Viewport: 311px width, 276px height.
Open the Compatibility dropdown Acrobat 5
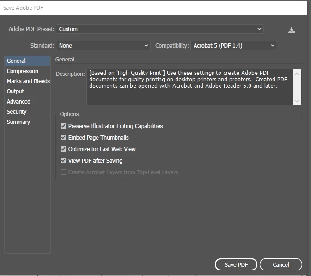234,46
